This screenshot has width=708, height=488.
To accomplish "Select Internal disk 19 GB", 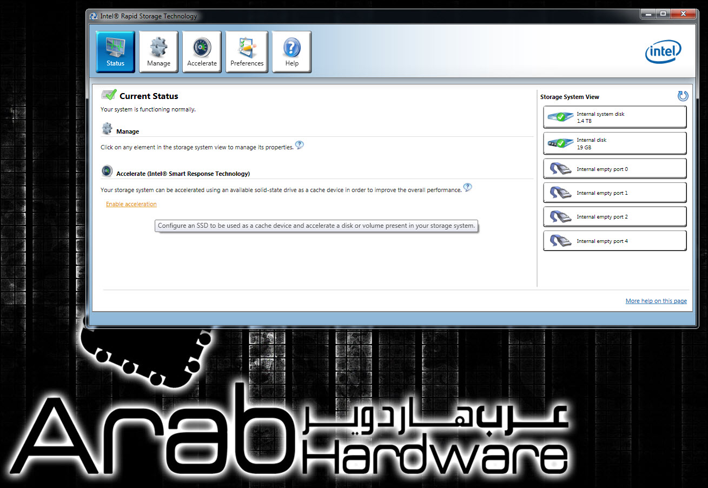I will point(615,143).
